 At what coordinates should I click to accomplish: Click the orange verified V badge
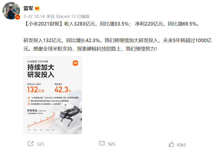coord(17,17)
